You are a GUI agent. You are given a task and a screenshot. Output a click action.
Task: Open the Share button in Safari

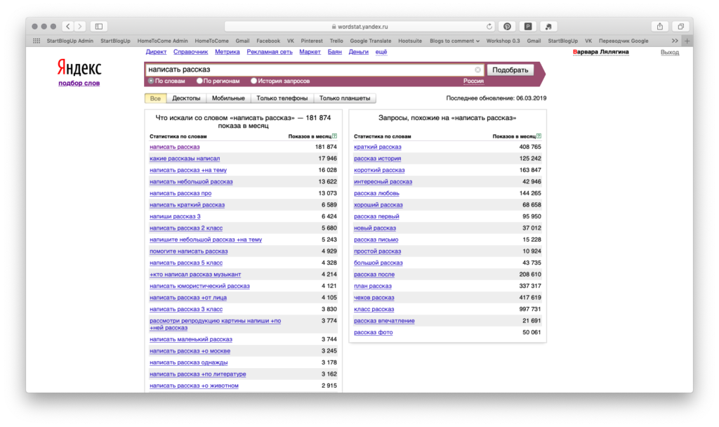(x=660, y=27)
